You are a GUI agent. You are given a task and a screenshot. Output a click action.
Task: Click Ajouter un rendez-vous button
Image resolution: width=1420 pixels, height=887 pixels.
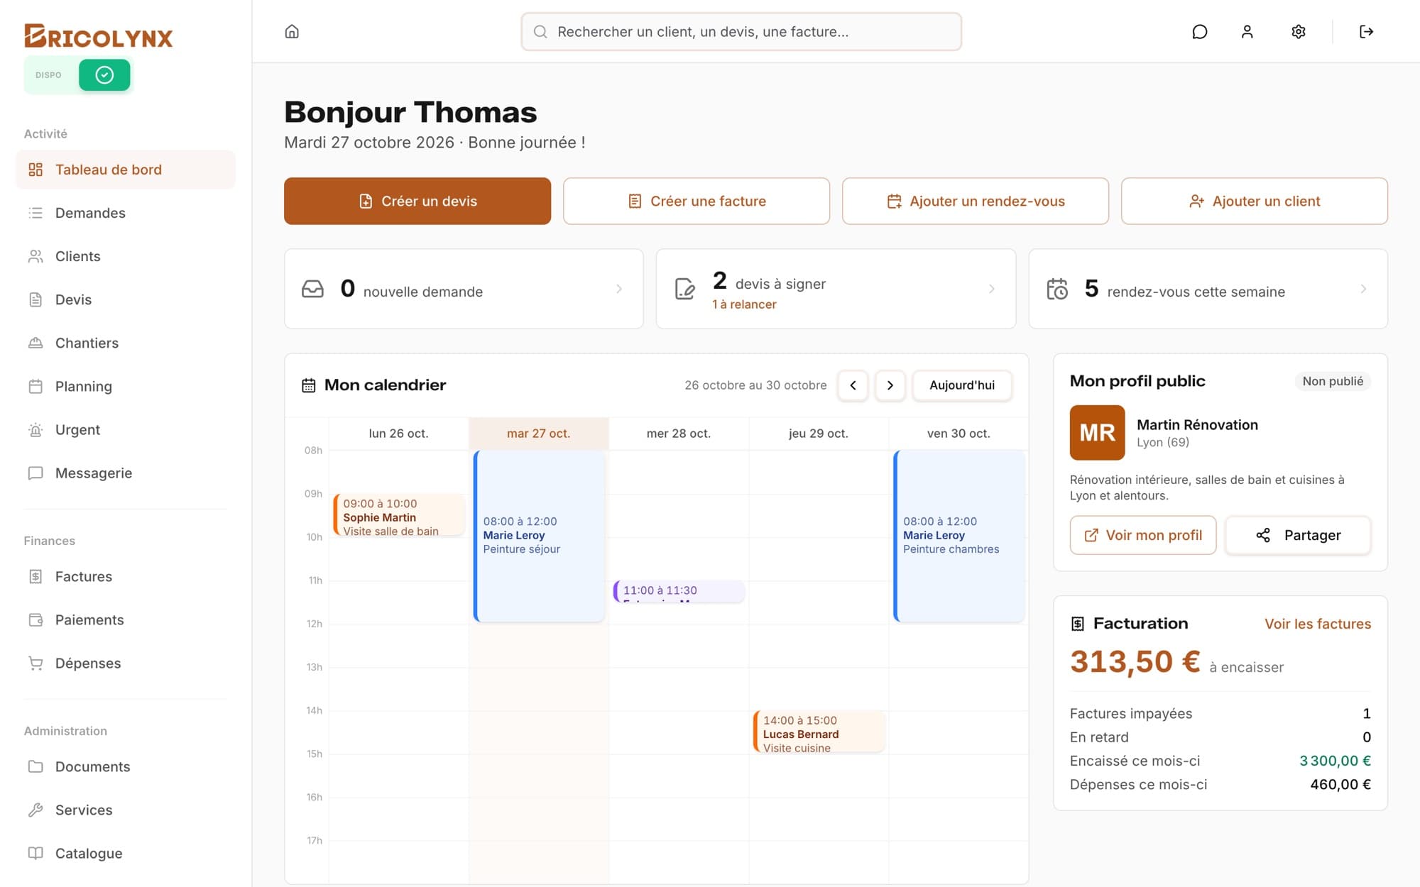point(976,201)
